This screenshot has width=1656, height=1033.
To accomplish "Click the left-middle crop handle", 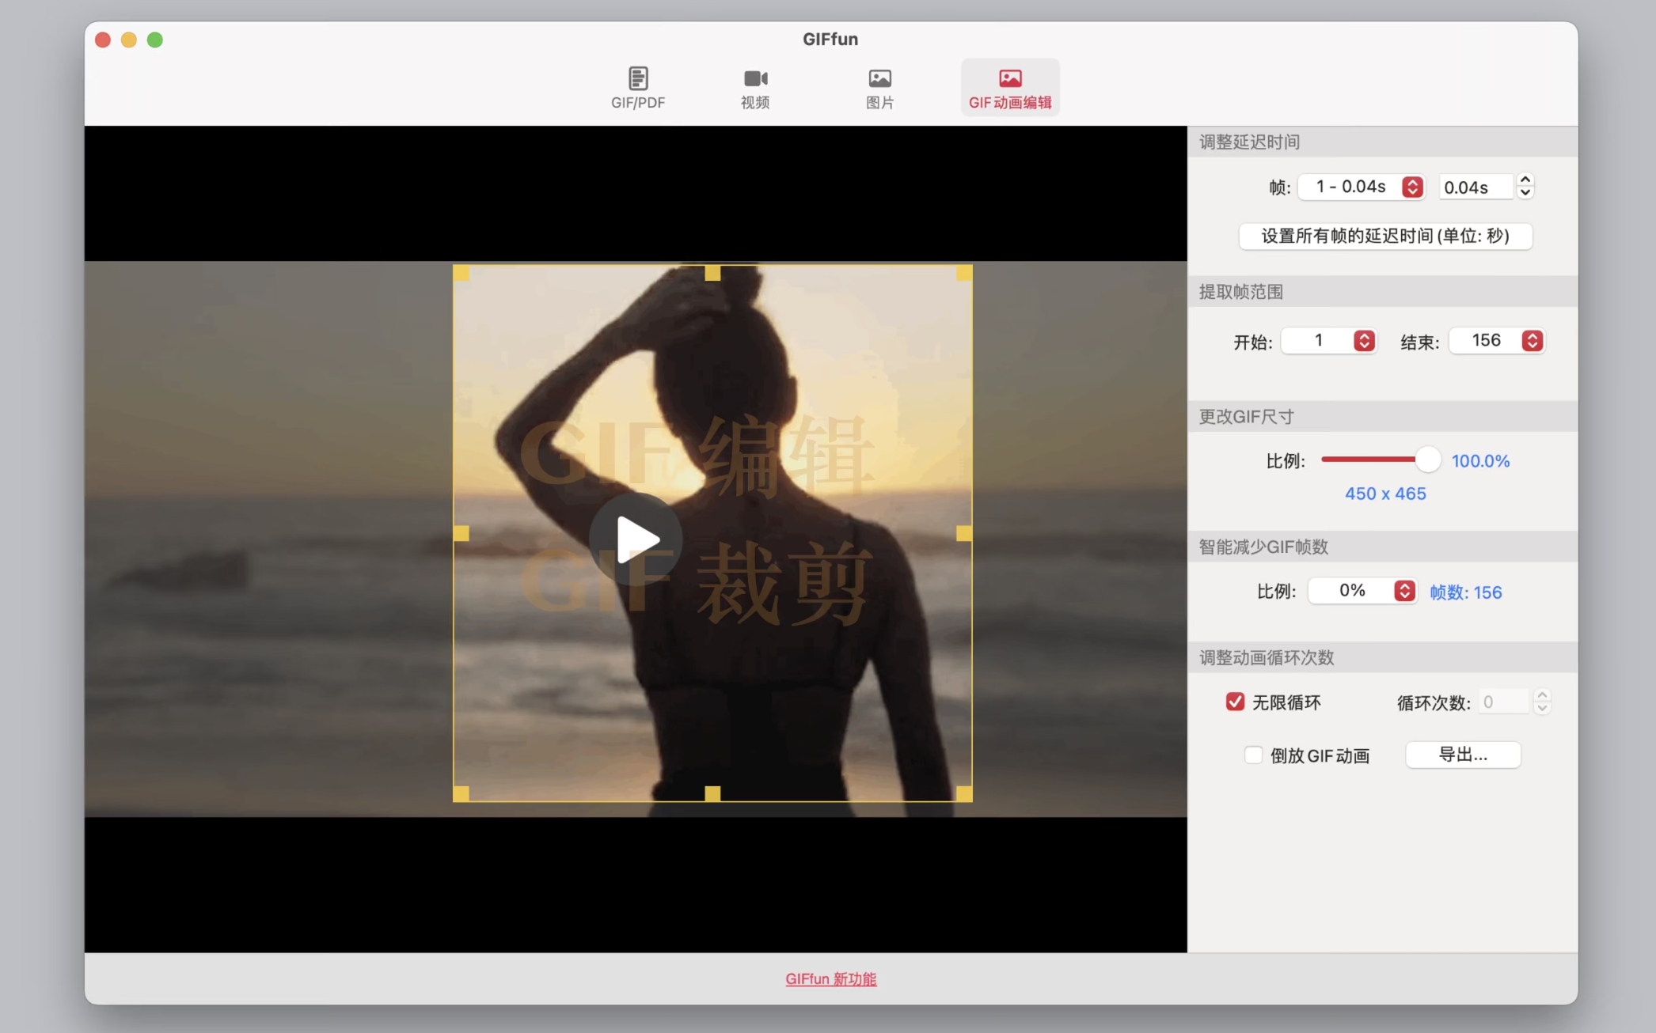I will pos(461,534).
